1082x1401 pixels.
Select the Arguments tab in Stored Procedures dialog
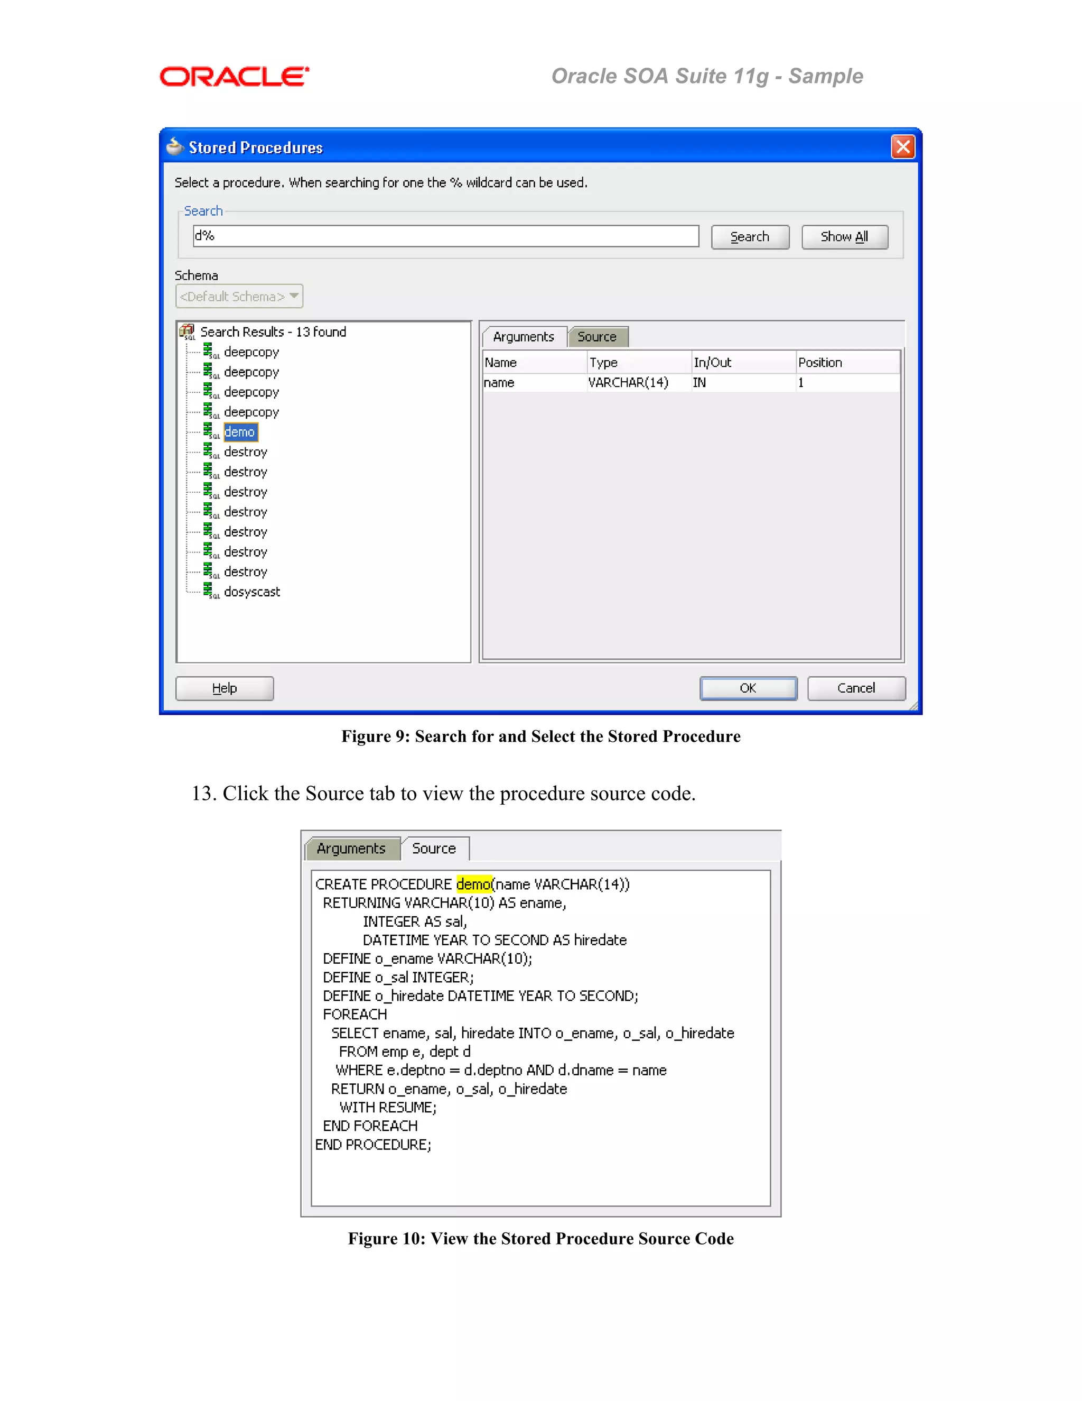[523, 337]
